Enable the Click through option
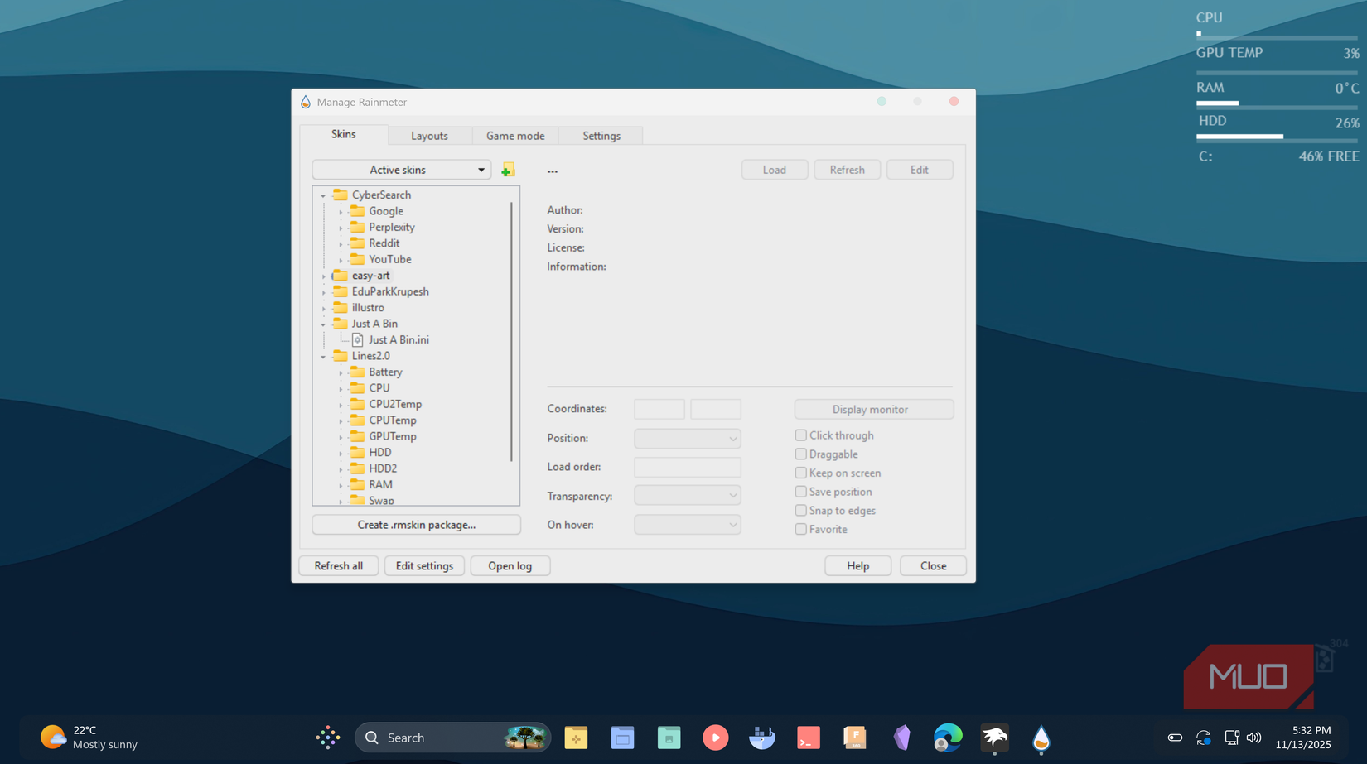Image resolution: width=1367 pixels, height=764 pixels. coord(801,435)
